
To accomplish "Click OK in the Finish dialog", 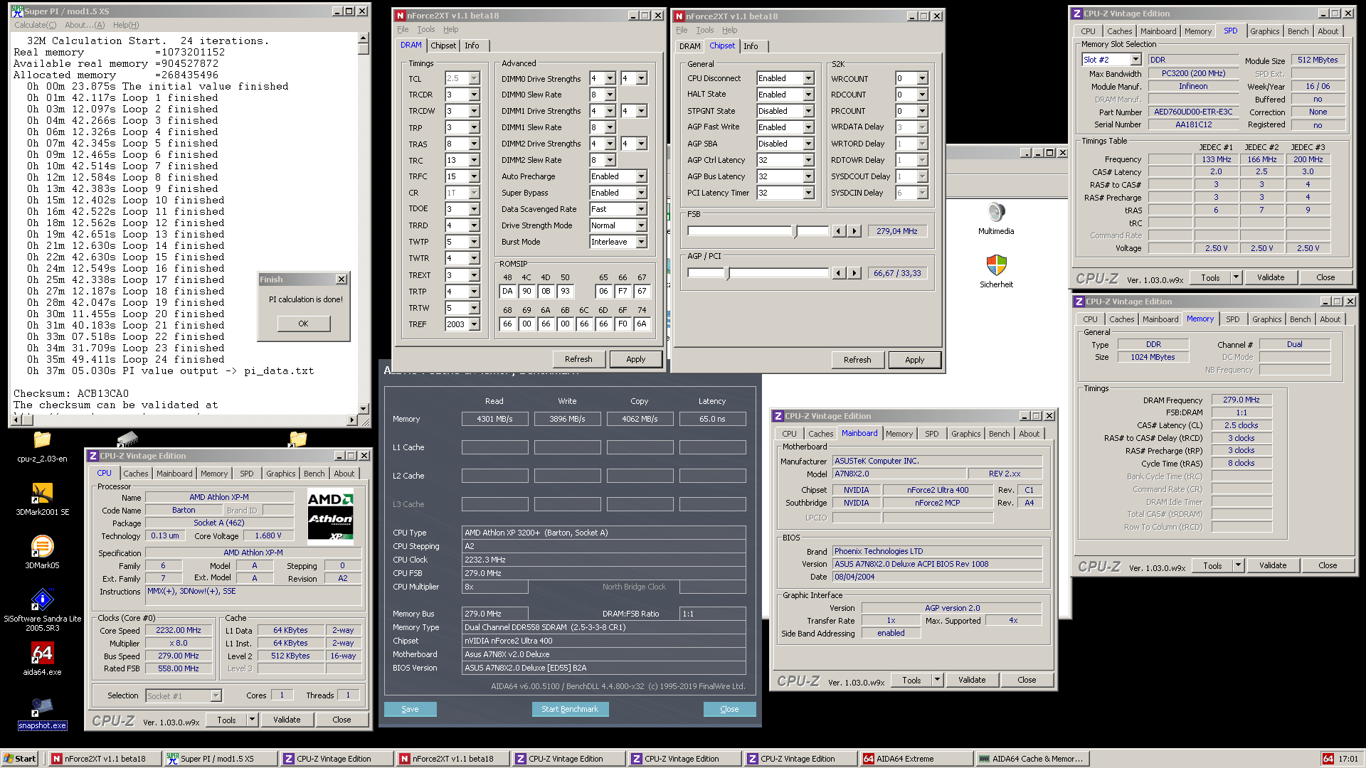I will [304, 324].
